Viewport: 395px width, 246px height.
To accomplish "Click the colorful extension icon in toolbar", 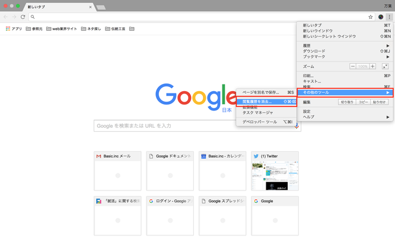I will pyautogui.click(x=381, y=17).
